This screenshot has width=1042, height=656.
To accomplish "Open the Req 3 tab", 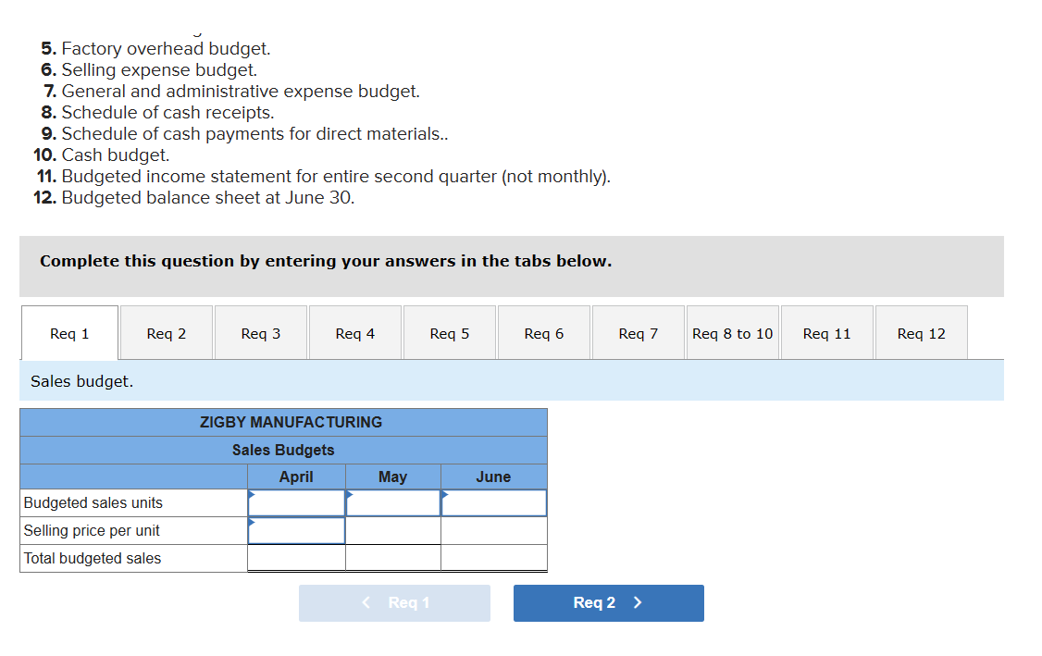I will pos(260,332).
